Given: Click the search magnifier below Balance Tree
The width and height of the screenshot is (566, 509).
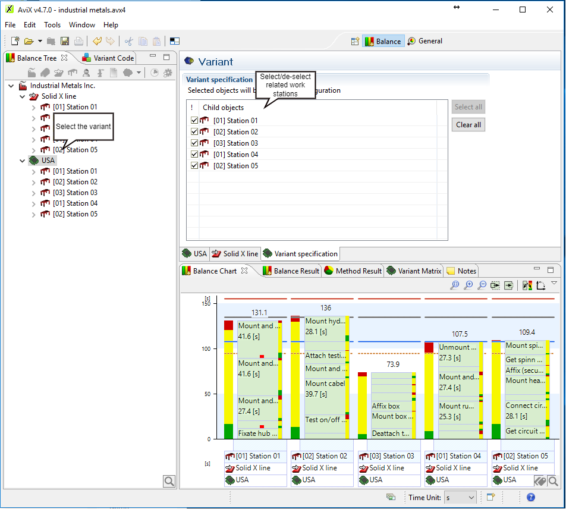Looking at the screenshot, I should click(169, 480).
